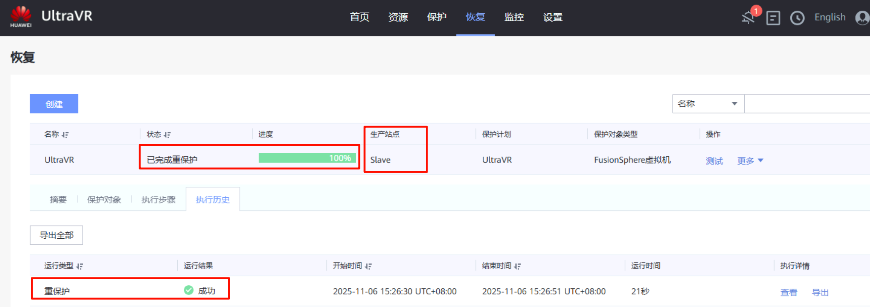
Task: Open the task list icon in header
Action: coord(773,18)
